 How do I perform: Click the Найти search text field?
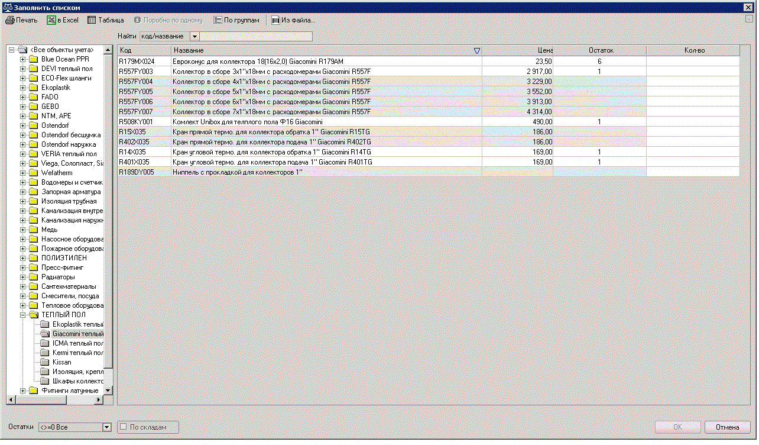pyautogui.click(x=256, y=37)
